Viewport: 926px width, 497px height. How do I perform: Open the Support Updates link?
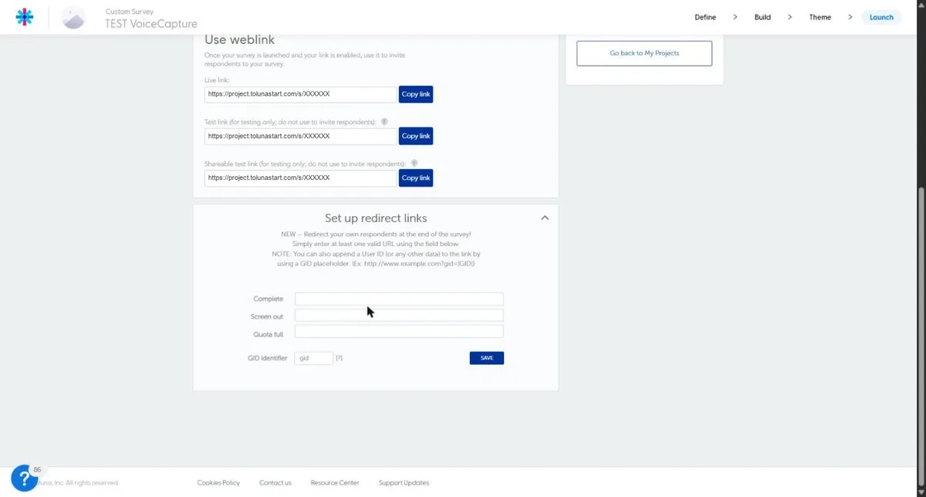coord(404,483)
